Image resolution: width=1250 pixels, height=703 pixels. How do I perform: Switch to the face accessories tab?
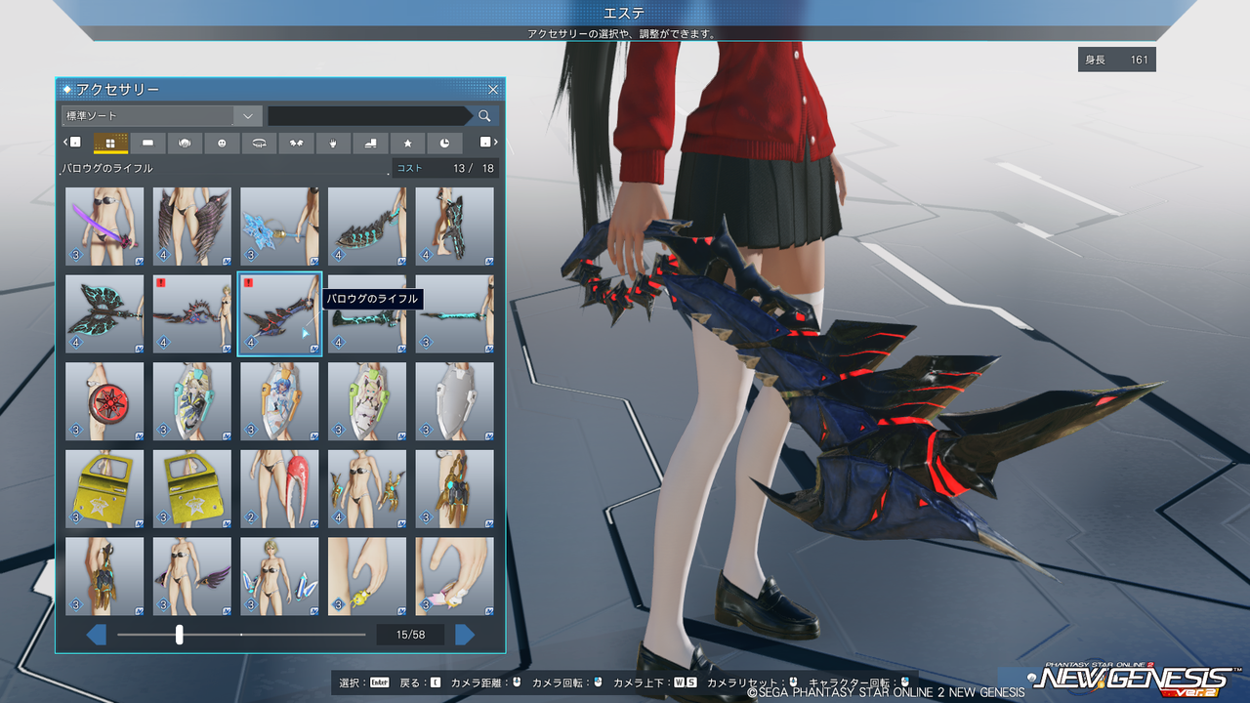tap(222, 144)
